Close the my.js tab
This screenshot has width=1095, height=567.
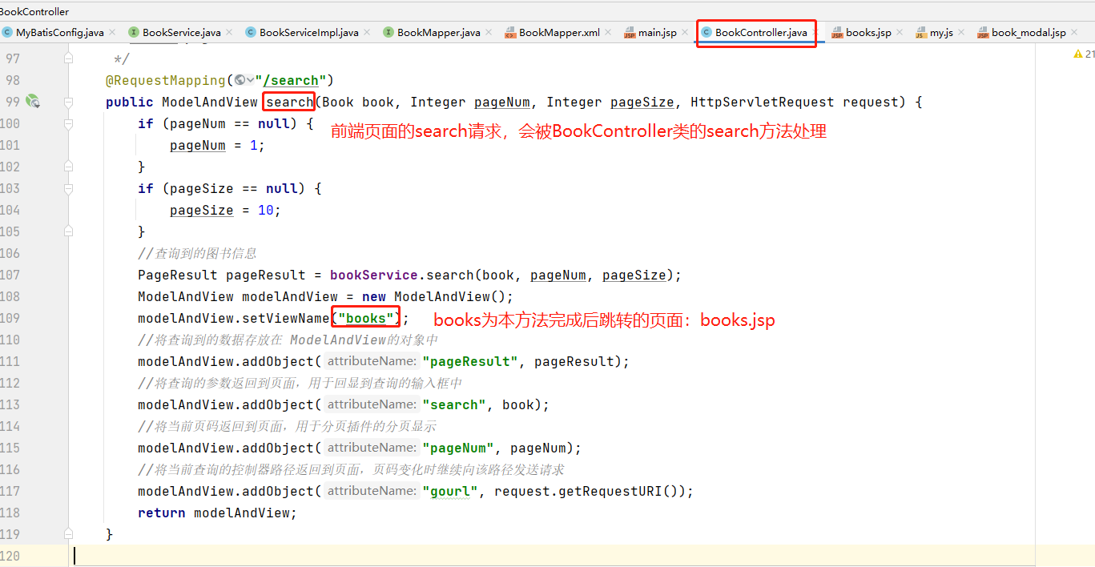click(x=961, y=33)
